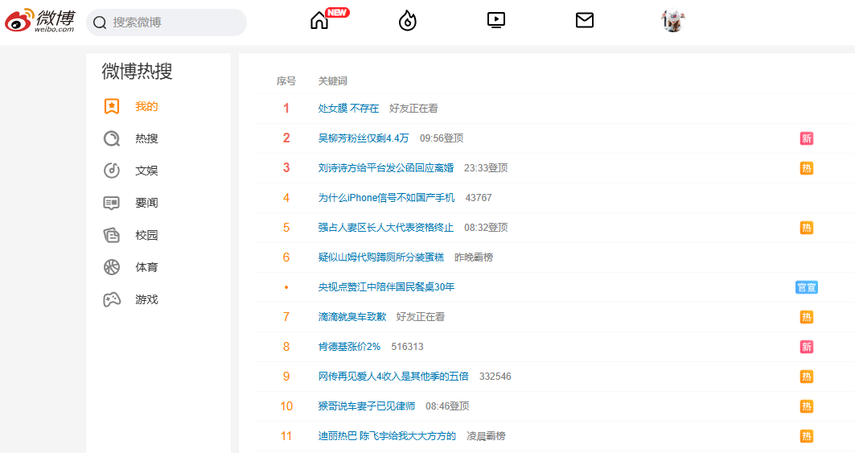Select 要闻 category
This screenshot has height=453, width=855.
[x=146, y=203]
